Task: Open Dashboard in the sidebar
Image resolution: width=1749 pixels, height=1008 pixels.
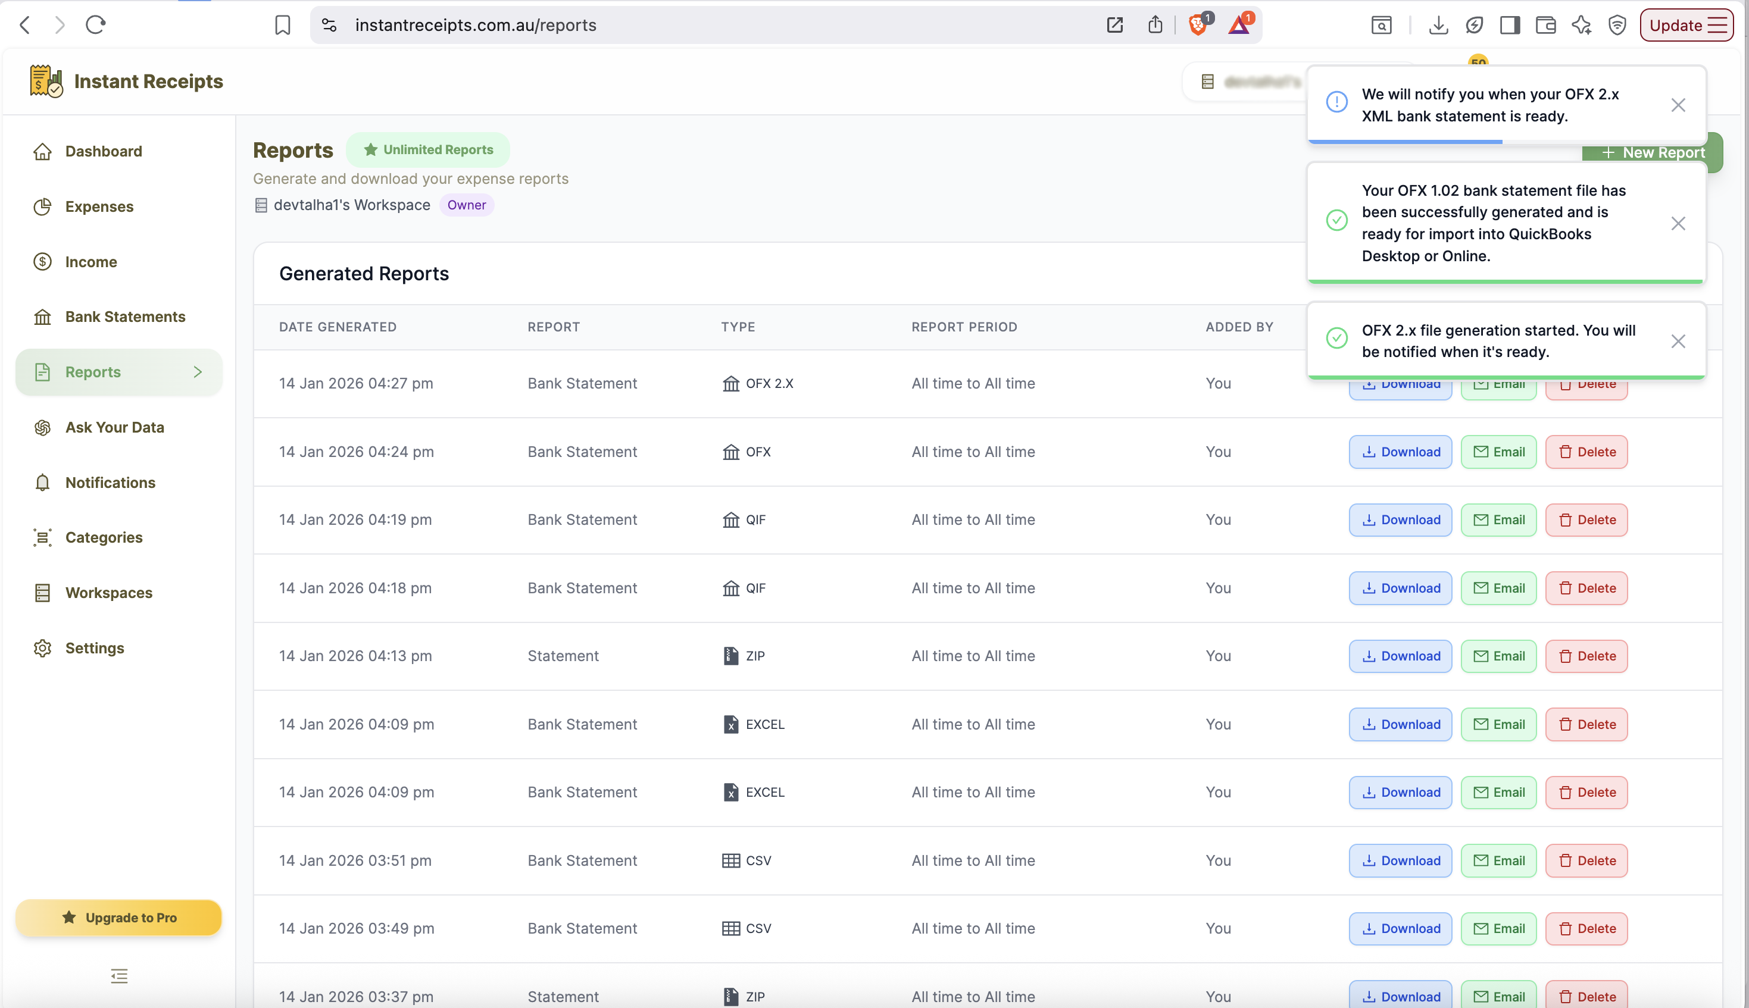Action: (x=119, y=151)
